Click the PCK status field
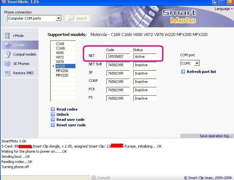234x180 pixels. 145,90
